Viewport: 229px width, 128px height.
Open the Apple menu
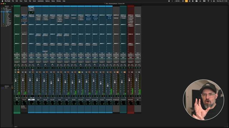click(3, 1)
